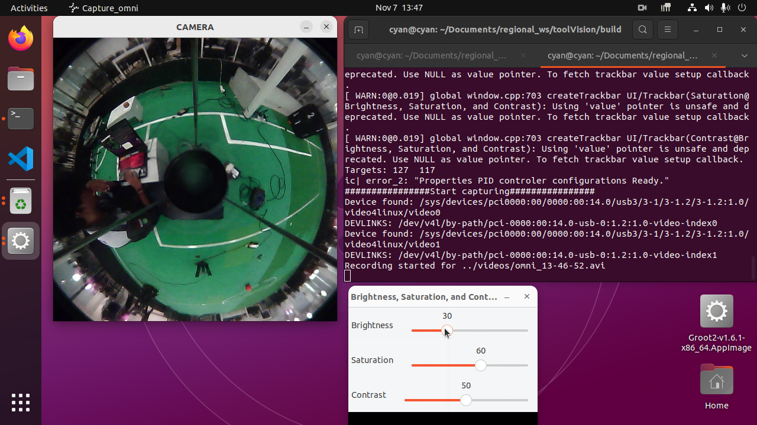Open Visual Studio Code from the dock

point(21,158)
